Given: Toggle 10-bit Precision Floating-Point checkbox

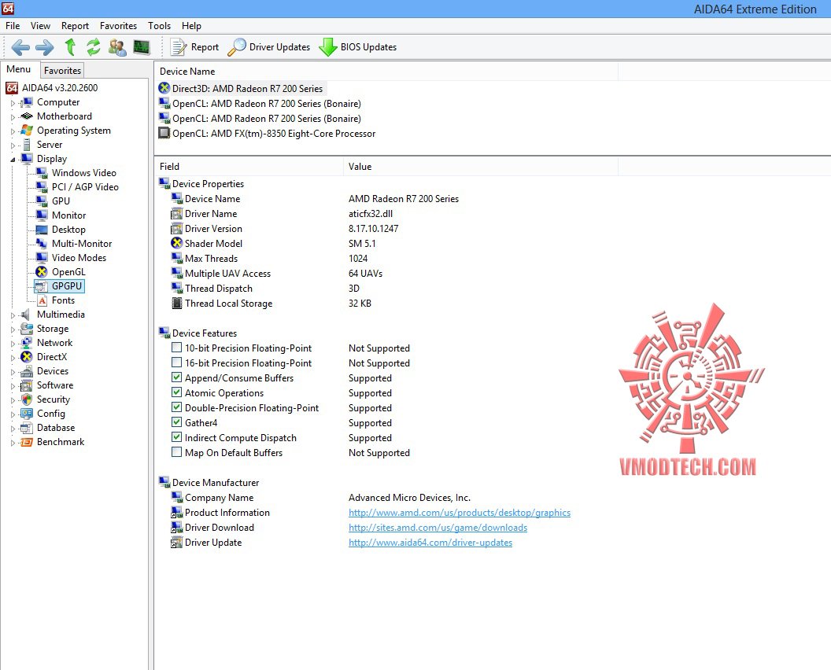Looking at the screenshot, I should coord(176,348).
